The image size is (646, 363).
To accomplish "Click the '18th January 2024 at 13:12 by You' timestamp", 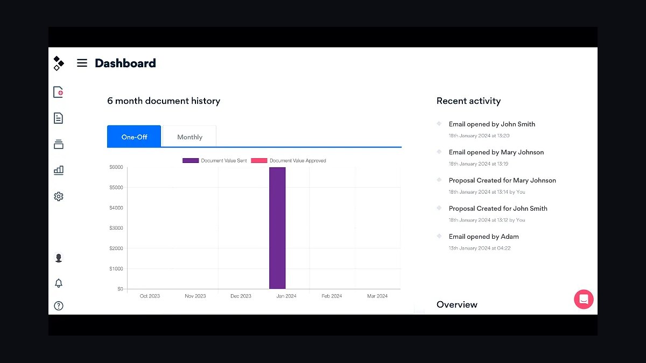I will click(487, 220).
